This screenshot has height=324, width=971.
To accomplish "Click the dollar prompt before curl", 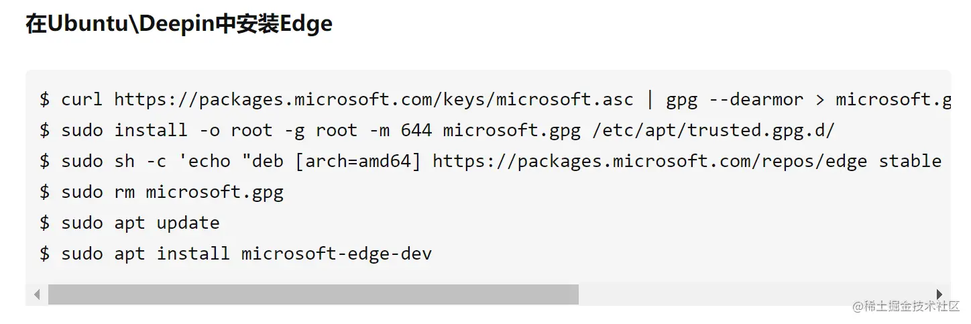I will (x=45, y=100).
